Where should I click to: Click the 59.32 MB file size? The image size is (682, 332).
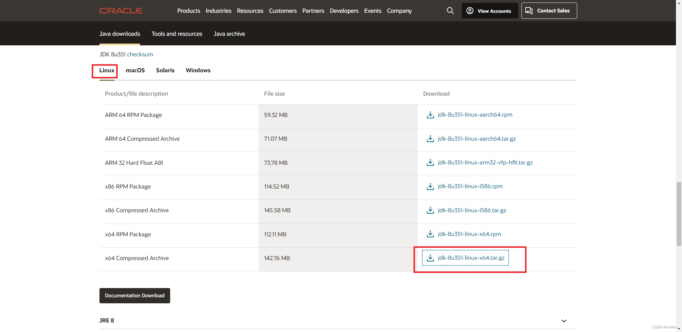276,115
